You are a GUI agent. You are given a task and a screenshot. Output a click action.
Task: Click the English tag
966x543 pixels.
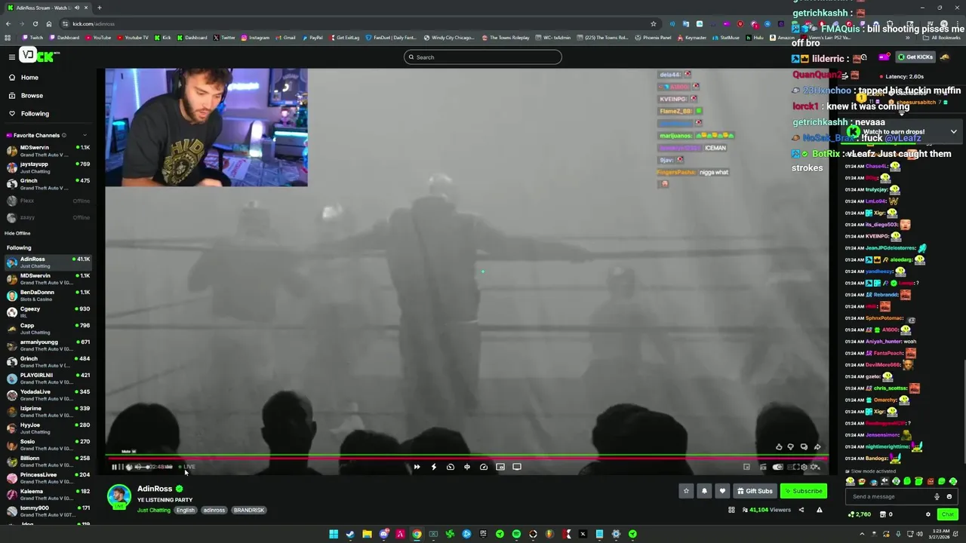coord(186,511)
